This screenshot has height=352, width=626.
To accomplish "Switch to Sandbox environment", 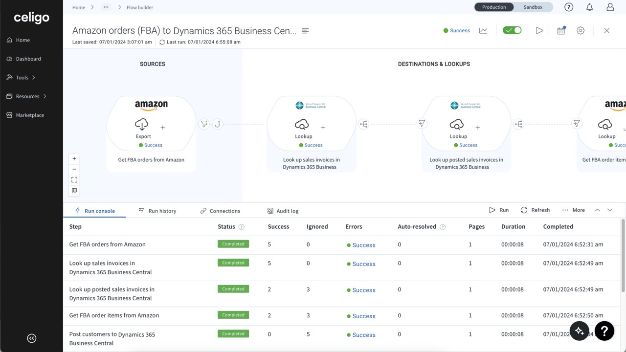I will pos(533,7).
